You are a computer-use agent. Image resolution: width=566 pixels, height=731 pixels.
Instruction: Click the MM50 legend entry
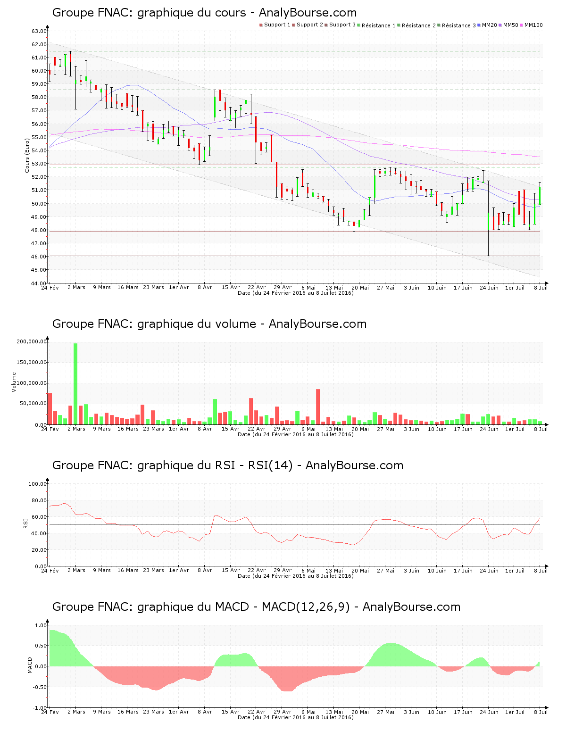(508, 25)
